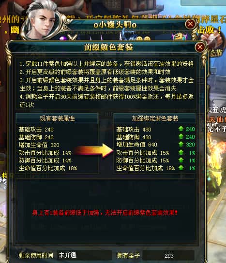Select the 加强绑定紫色套装 header
This screenshot has width=226, height=263.
pos(155,118)
